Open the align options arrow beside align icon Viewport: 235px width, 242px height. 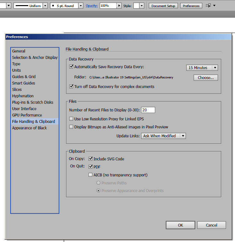(214, 6)
